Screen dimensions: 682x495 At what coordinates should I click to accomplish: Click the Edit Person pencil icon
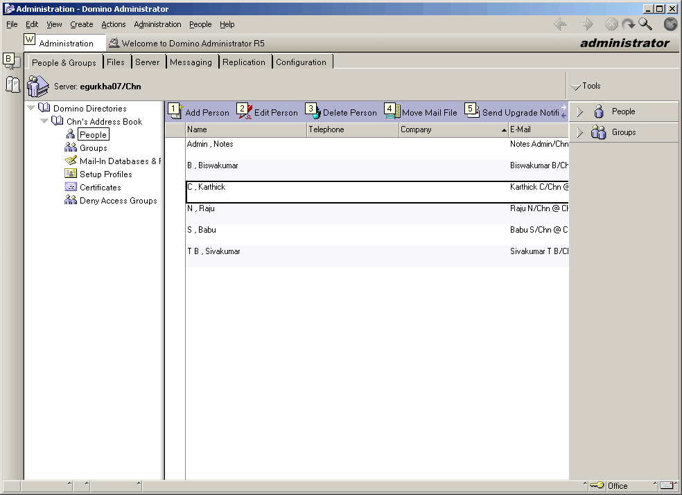click(245, 111)
